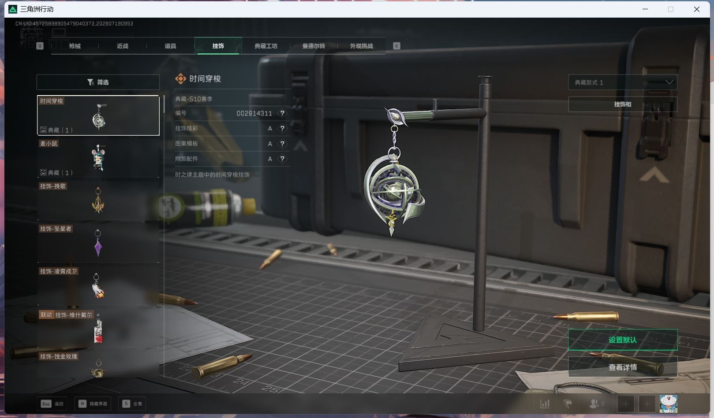
Task: Click the 典藏 image icon under 麦小鼠
Action: tap(43, 173)
